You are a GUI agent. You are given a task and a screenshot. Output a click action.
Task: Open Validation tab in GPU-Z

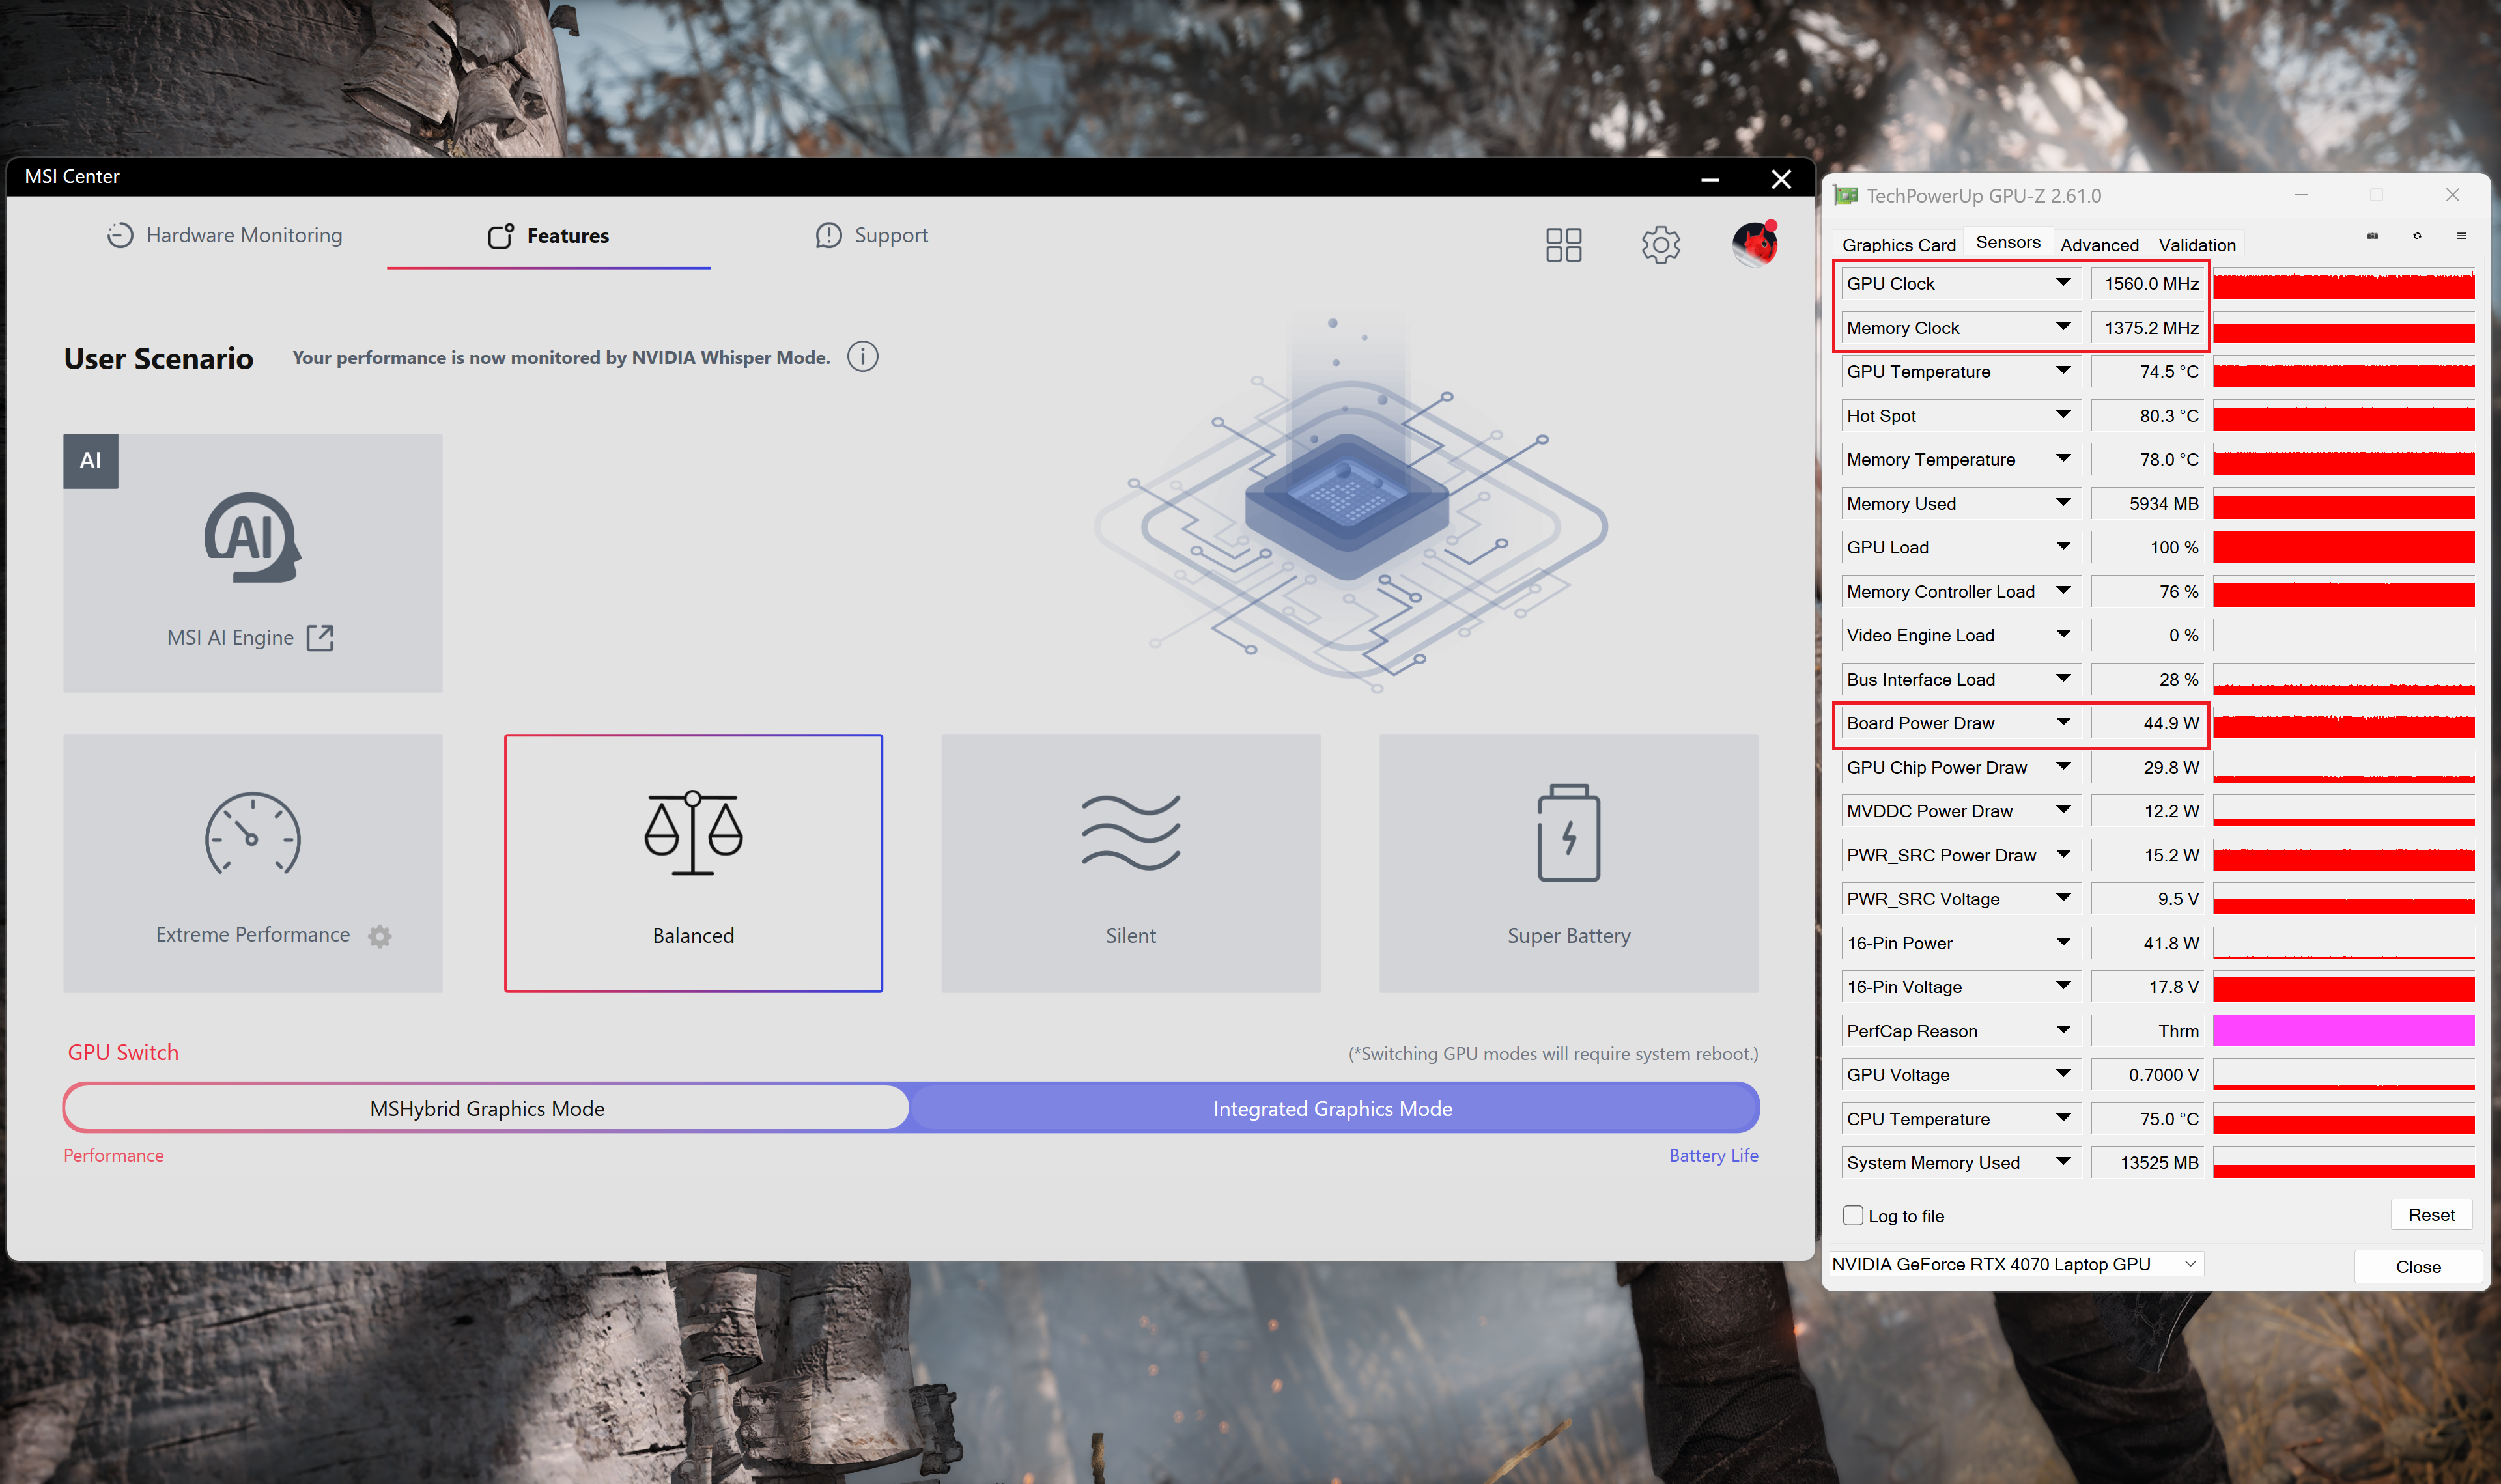coord(2196,245)
